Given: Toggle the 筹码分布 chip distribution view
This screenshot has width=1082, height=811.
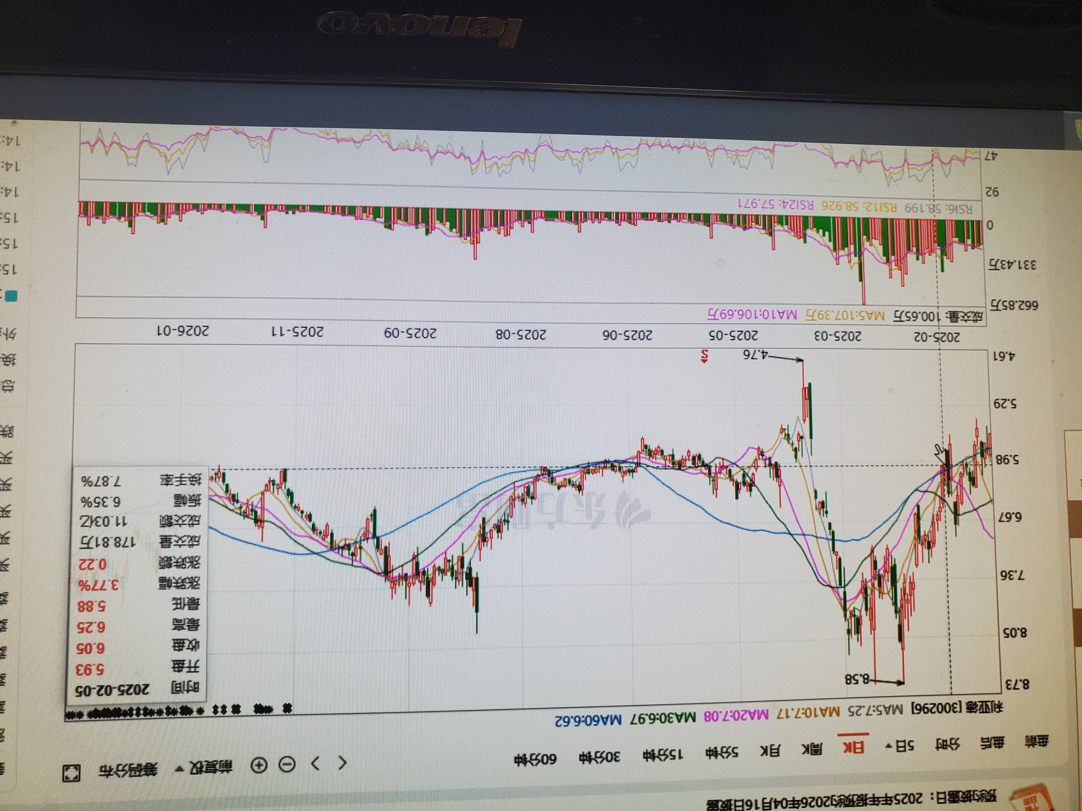Looking at the screenshot, I should click(129, 770).
